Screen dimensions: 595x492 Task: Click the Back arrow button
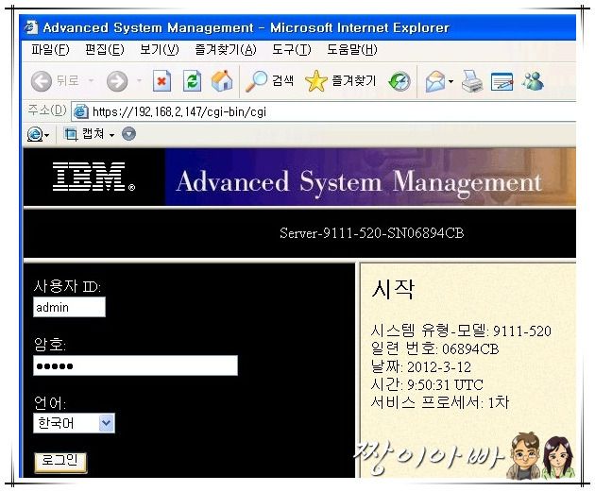coord(41,81)
